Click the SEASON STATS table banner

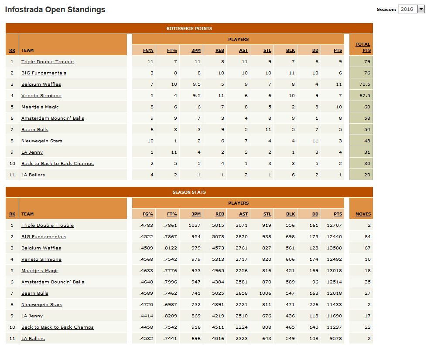189,192
